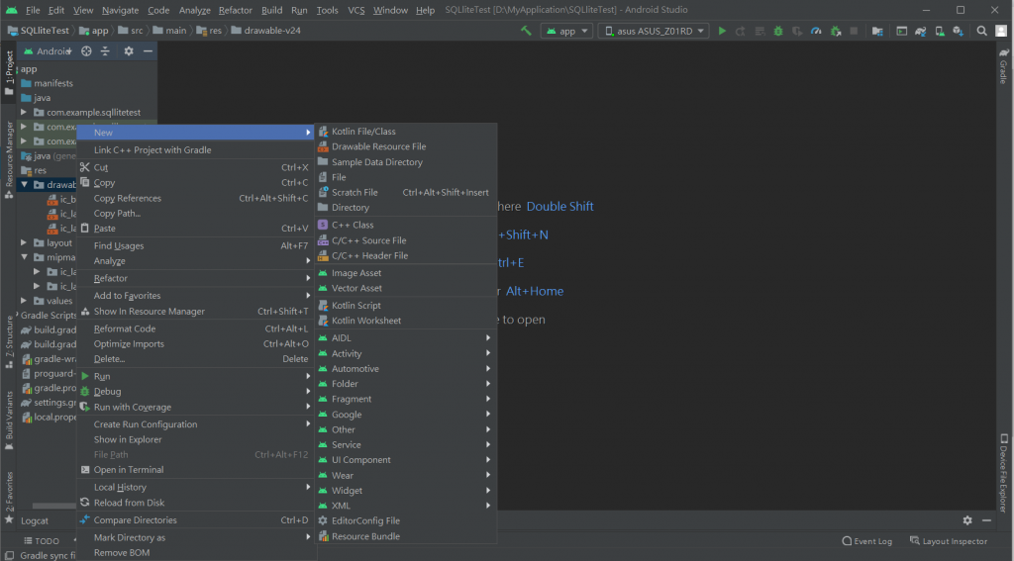Image resolution: width=1014 pixels, height=561 pixels.
Task: Expand the Refactor context submenu
Action: point(196,278)
